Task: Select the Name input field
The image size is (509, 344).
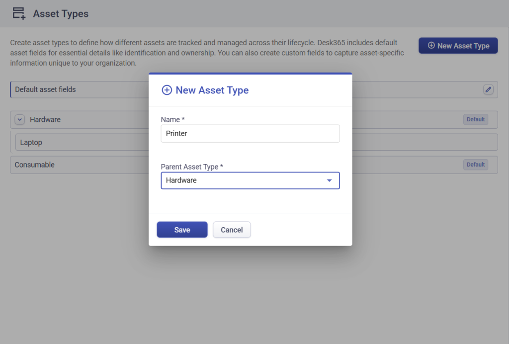Action: [250, 133]
